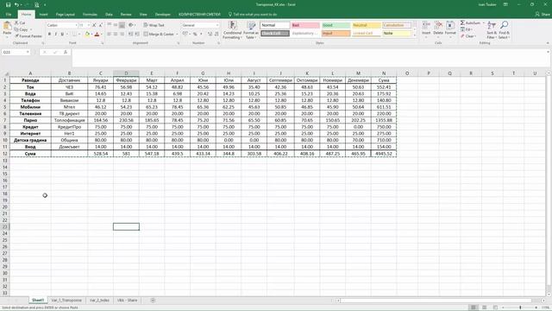Open the Var_1_Transpose sheet tab
Viewport: 552px width, 311px height.
point(66,301)
